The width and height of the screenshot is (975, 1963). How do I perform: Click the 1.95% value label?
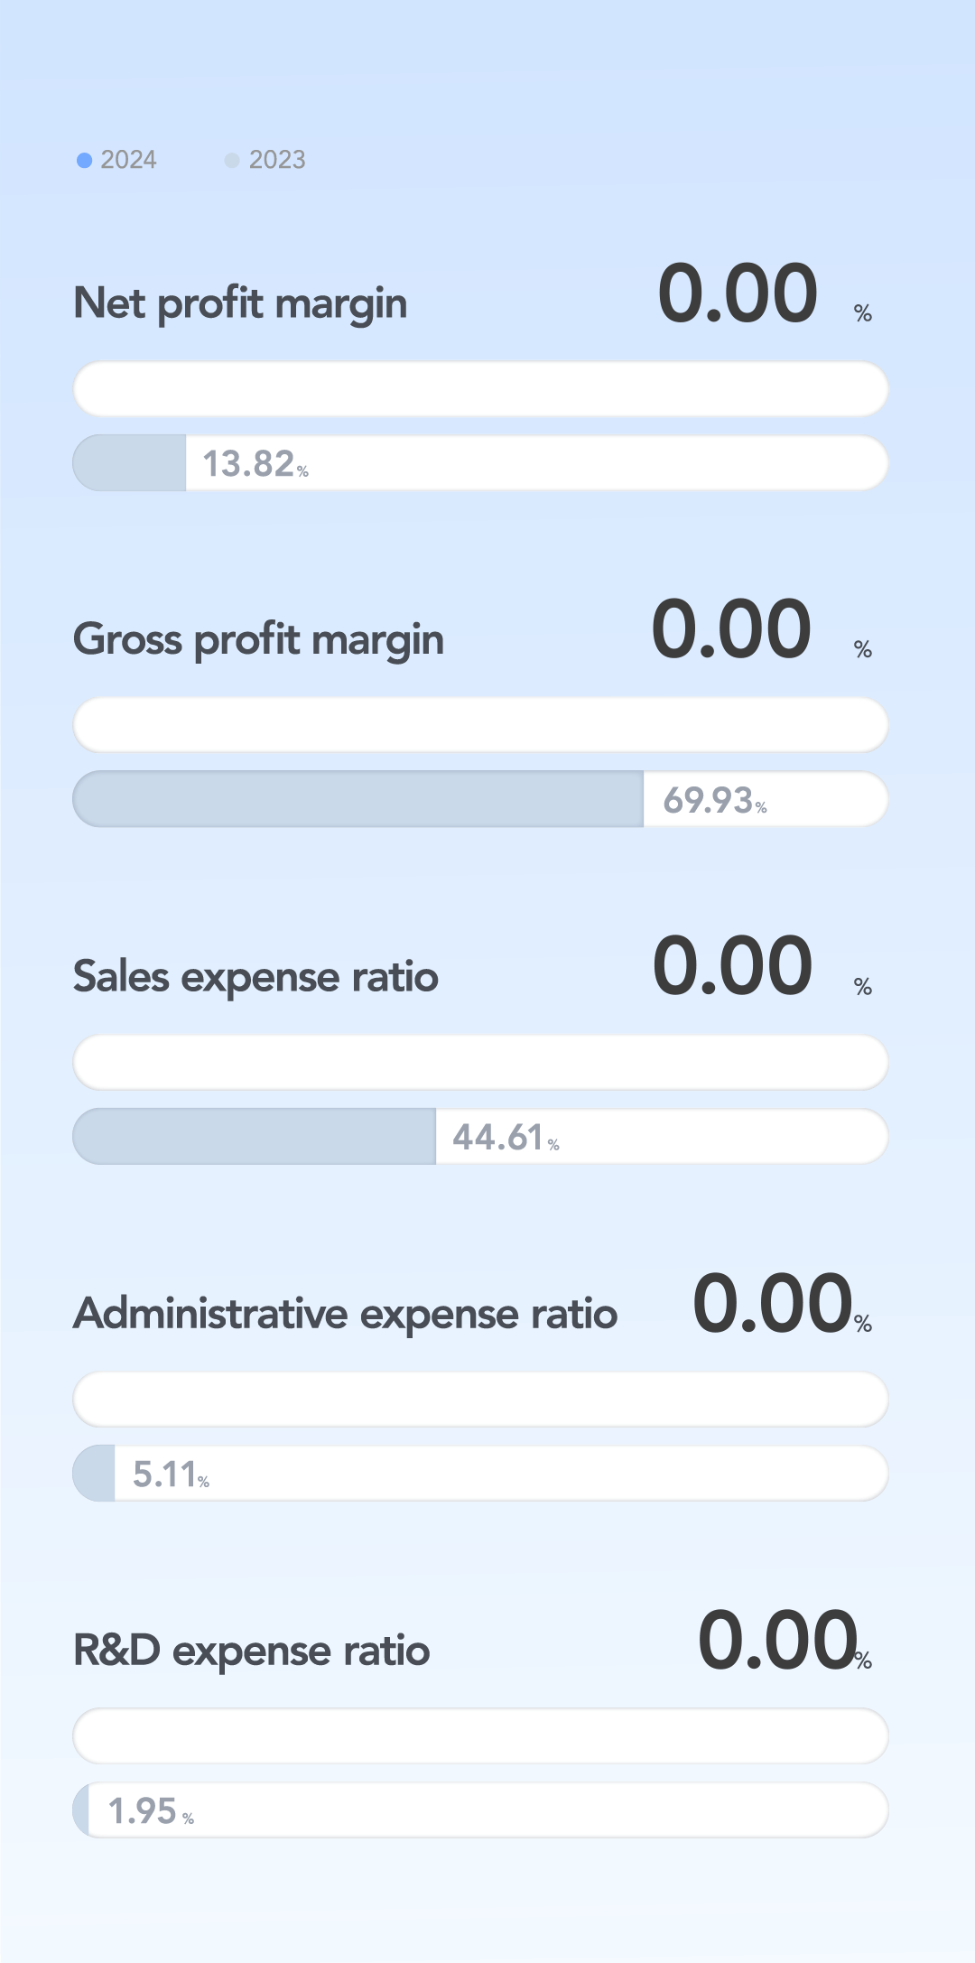point(150,1811)
